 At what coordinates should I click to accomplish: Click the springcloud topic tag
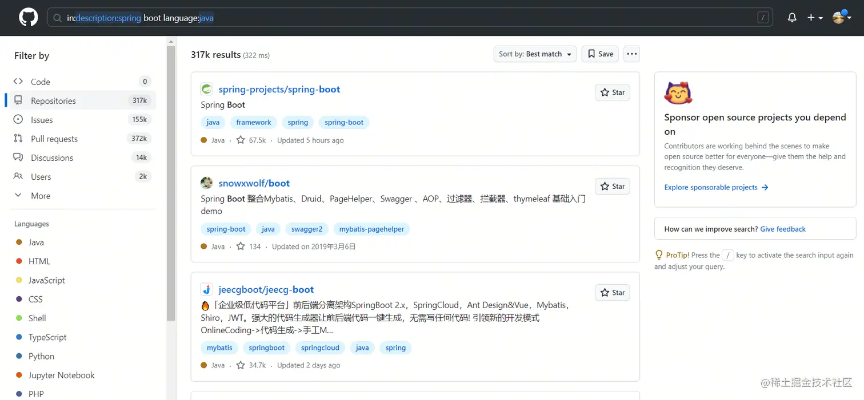[x=320, y=348]
